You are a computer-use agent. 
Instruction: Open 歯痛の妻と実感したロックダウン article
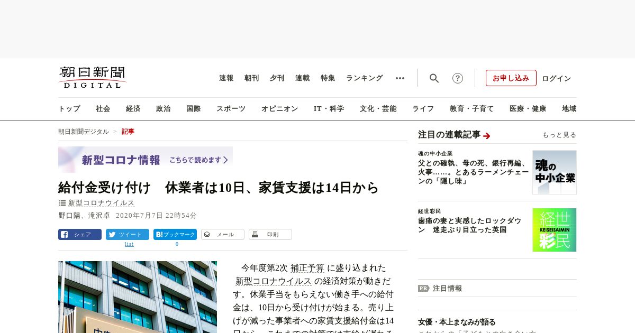(470, 225)
